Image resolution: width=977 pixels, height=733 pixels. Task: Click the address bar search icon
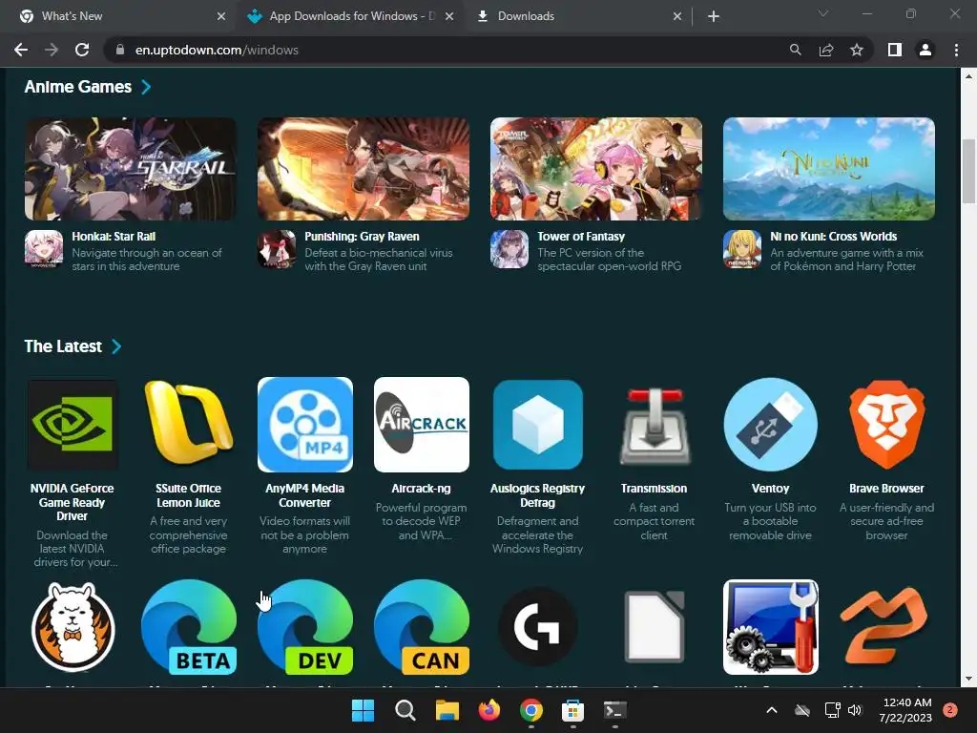point(796,50)
